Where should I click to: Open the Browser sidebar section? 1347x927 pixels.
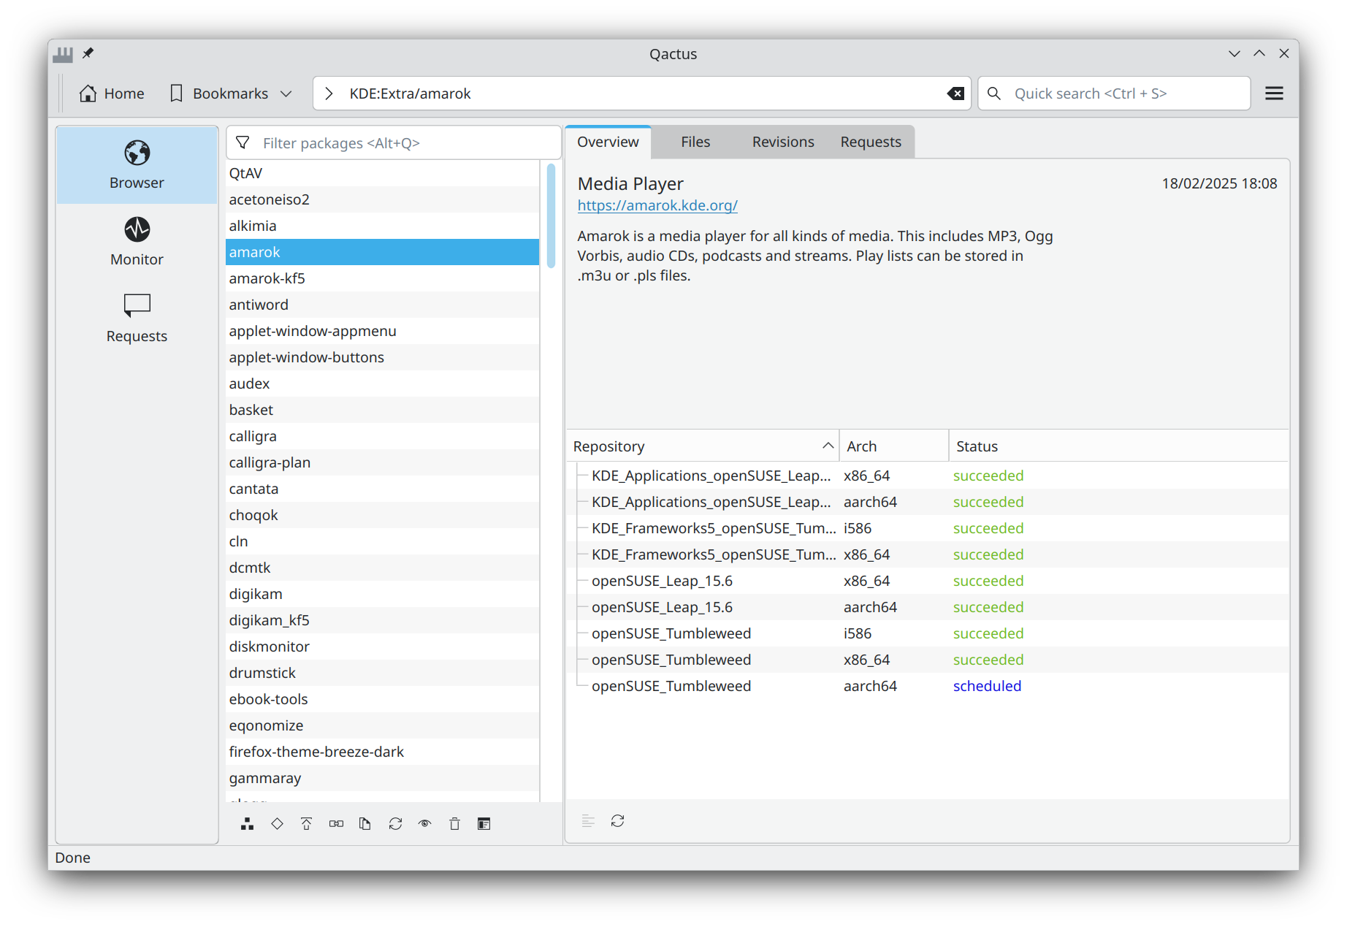coord(137,165)
